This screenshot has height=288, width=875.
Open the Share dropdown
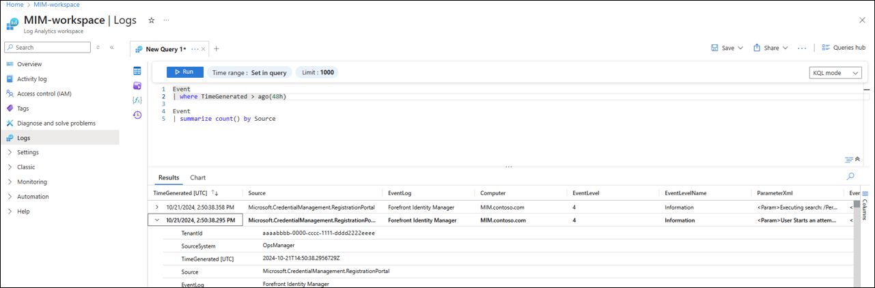[x=770, y=48]
